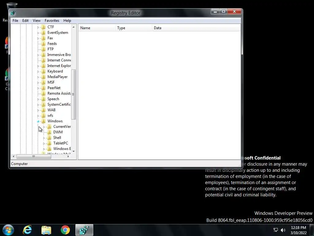
Task: Select the Keyboard folder icon
Action: point(43,71)
